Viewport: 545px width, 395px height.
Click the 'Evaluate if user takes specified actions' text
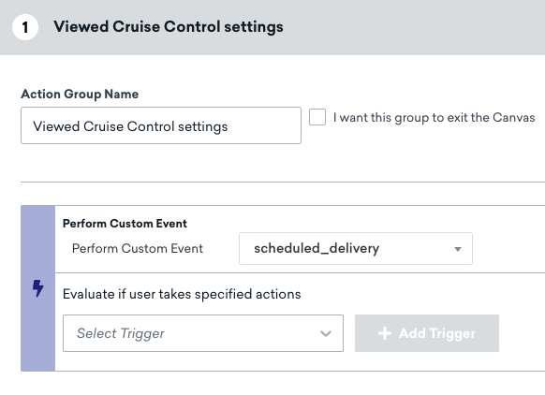click(182, 294)
